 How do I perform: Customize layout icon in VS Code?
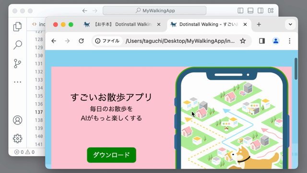[271, 11]
